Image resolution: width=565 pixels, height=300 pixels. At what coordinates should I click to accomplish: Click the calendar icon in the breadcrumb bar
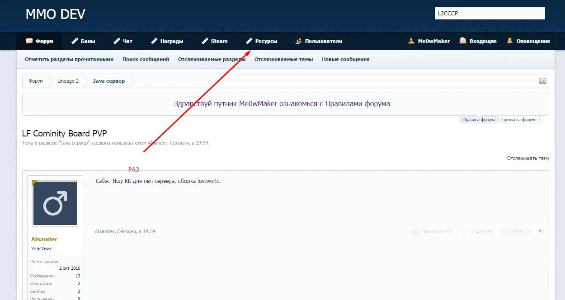click(x=543, y=81)
